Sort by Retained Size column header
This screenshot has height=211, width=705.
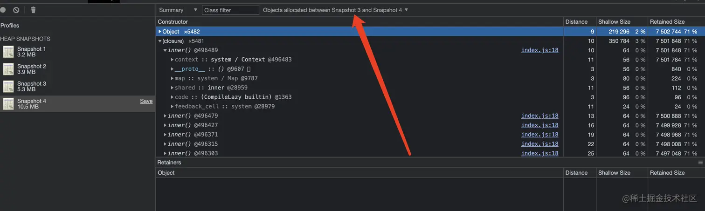point(667,22)
